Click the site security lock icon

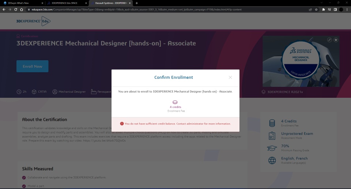point(29,9)
